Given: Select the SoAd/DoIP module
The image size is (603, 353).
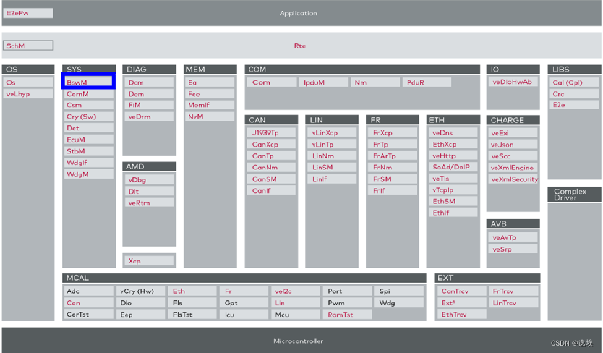Looking at the screenshot, I should tap(453, 167).
